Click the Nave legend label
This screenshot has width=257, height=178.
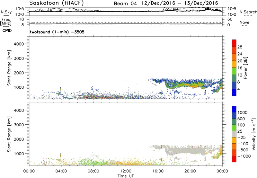point(244,22)
